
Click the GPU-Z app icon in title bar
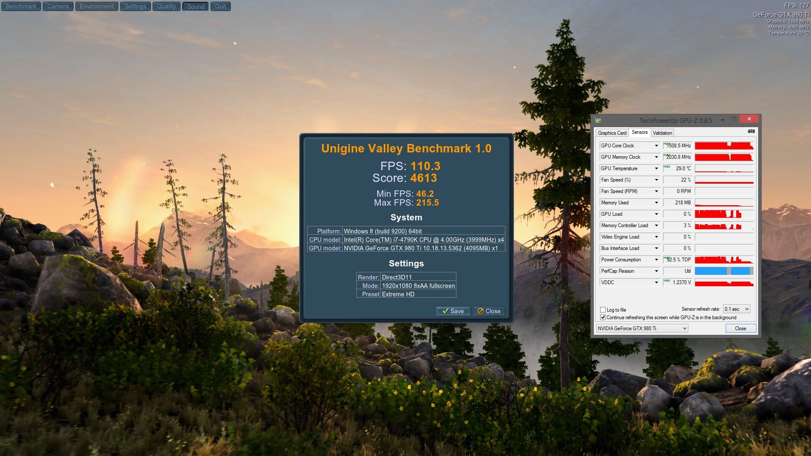(598, 120)
